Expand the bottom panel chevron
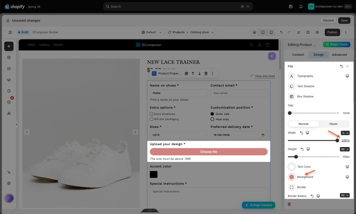The height and width of the screenshot is (214, 356). pyautogui.click(x=150, y=211)
